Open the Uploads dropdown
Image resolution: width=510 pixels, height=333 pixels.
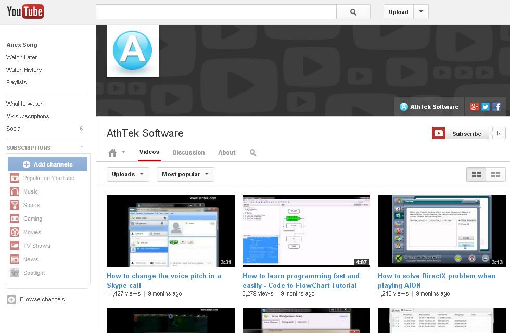128,174
